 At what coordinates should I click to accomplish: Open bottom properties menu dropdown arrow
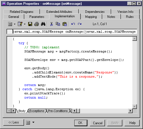(33, 122)
